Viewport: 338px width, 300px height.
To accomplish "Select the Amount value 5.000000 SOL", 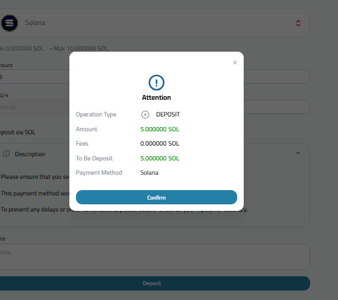I will (160, 129).
